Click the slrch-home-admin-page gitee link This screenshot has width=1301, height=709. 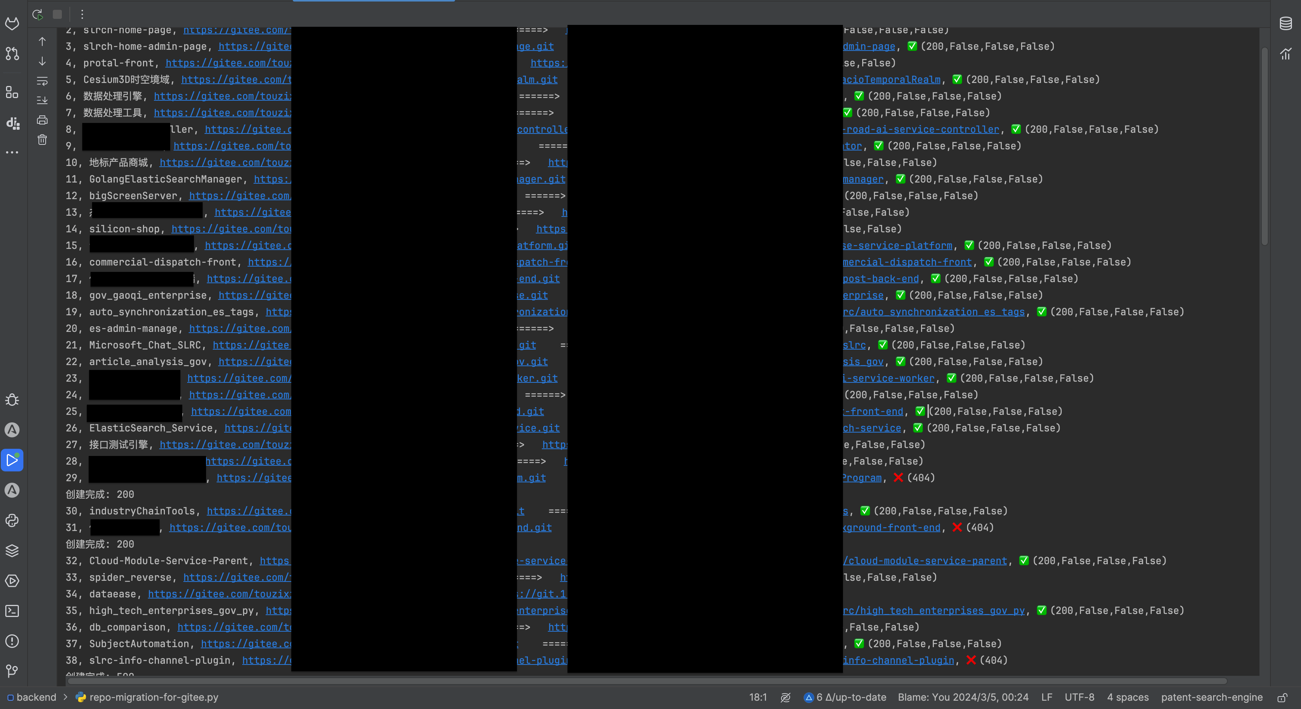click(x=255, y=46)
